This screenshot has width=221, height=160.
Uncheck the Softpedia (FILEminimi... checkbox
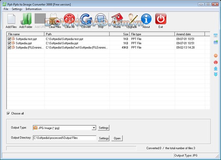[x=10, y=48]
